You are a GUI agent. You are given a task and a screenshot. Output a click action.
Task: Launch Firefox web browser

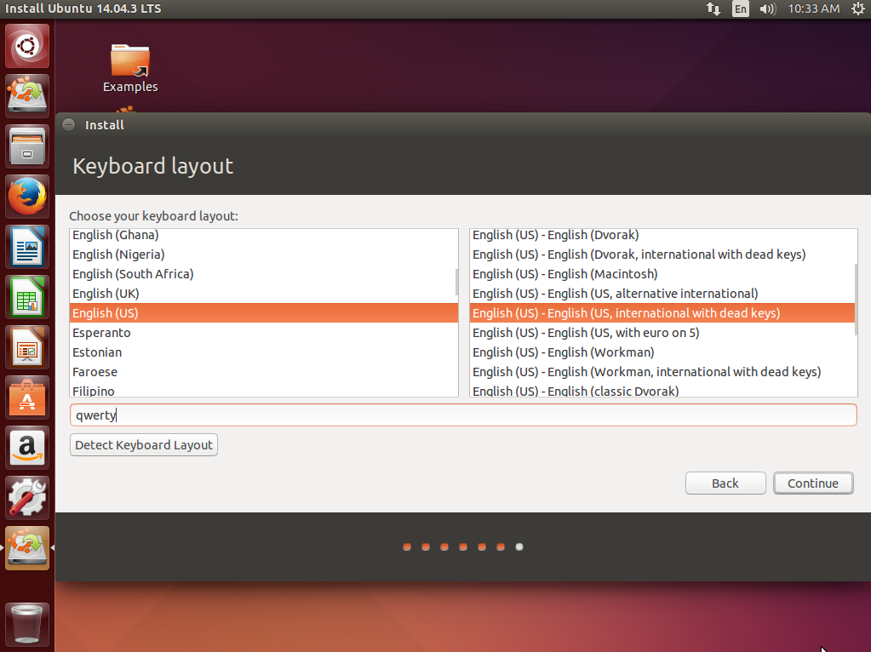point(27,197)
